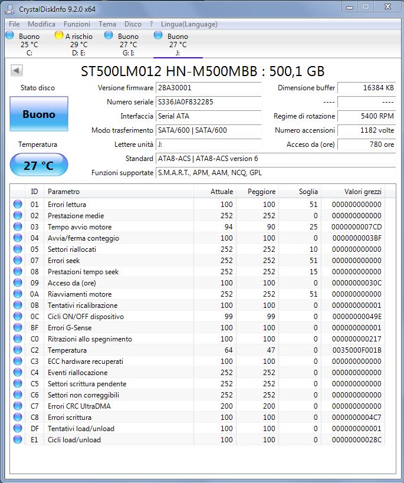Click the blue status orb for Errori lettura
Screen dimensions: 404x483
pyautogui.click(x=17, y=205)
